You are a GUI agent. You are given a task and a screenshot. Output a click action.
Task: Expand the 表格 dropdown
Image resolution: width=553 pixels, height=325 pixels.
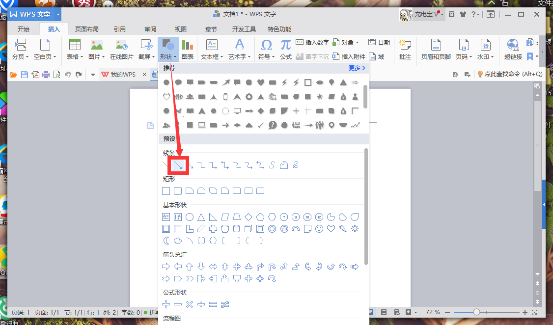point(75,57)
